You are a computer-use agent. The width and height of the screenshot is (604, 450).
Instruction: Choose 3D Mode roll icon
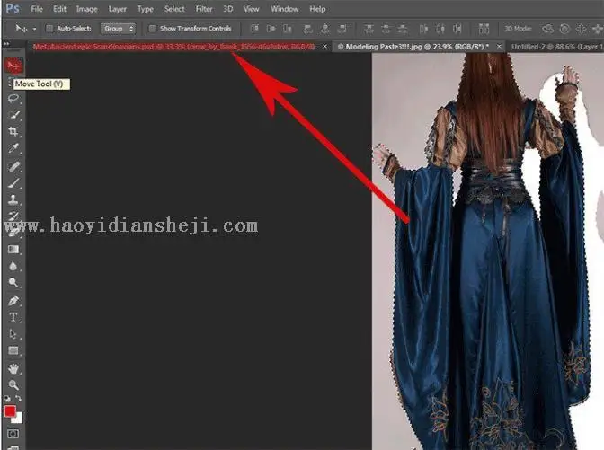[x=564, y=29]
